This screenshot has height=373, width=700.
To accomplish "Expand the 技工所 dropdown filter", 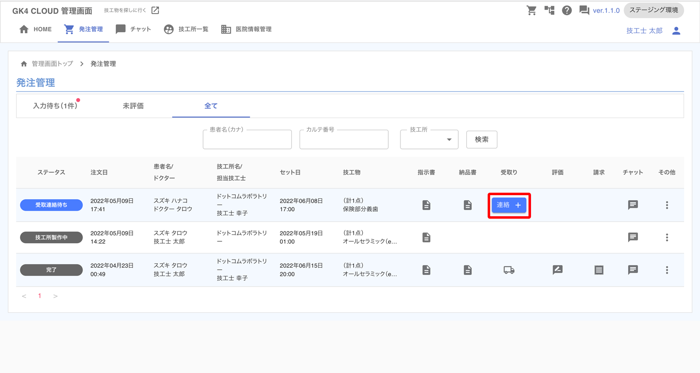I will (x=429, y=140).
